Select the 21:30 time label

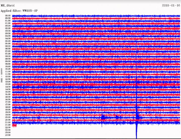[8, 125]
